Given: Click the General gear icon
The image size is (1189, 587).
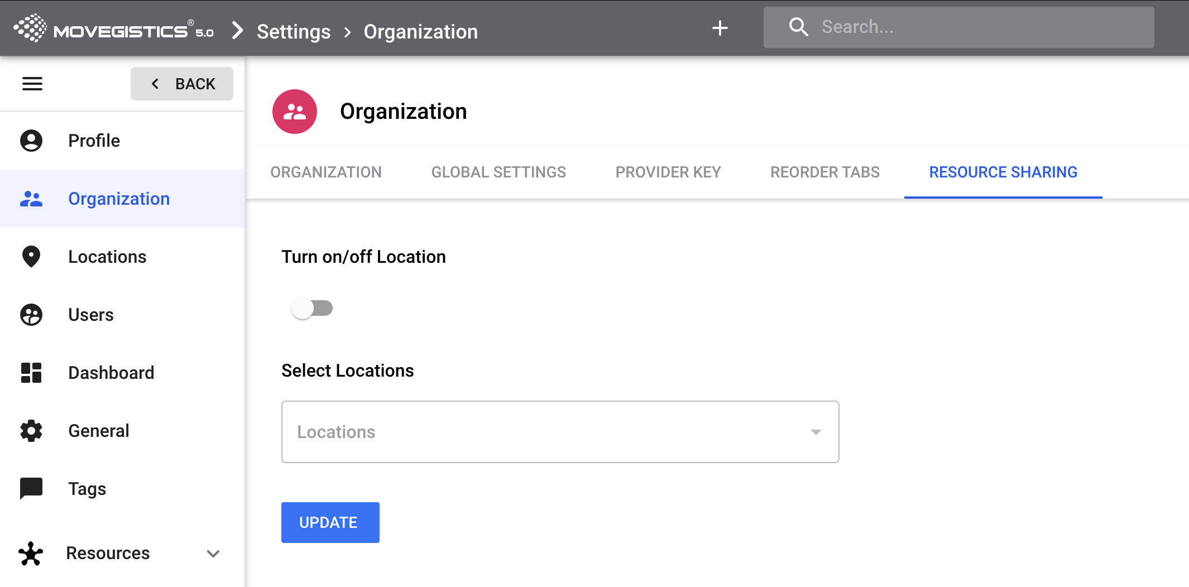Looking at the screenshot, I should 31,431.
